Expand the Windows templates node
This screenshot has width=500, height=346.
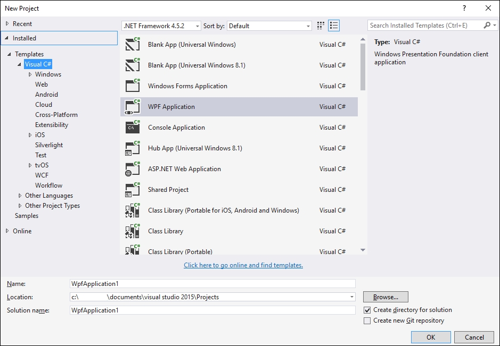click(x=30, y=74)
